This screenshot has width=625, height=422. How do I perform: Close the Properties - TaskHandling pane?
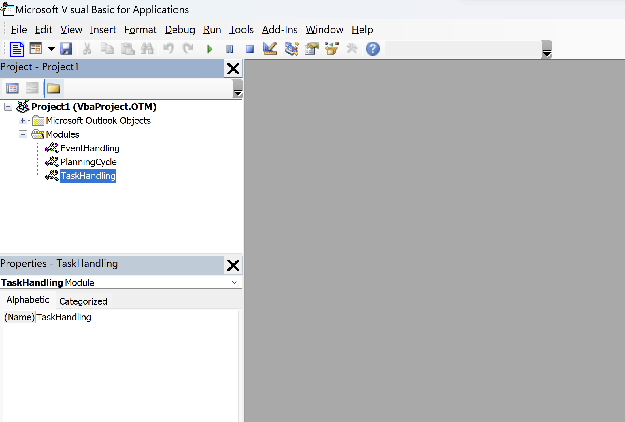pos(233,265)
